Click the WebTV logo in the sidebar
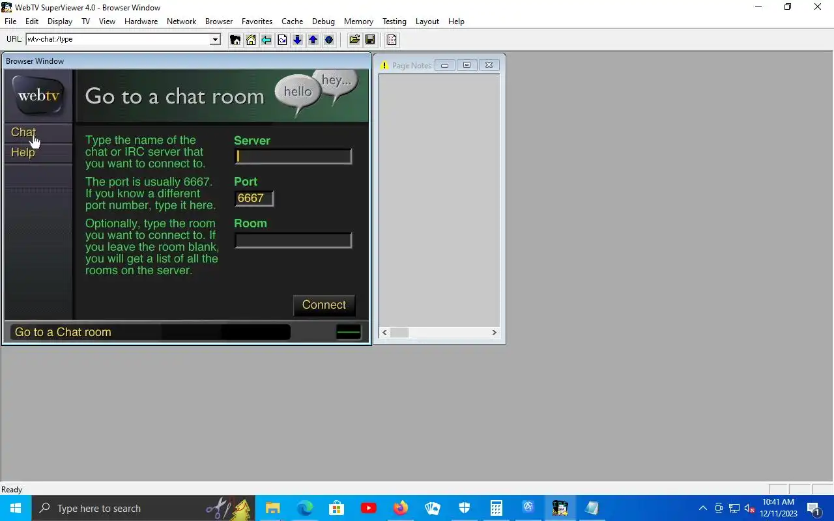 pyautogui.click(x=38, y=96)
